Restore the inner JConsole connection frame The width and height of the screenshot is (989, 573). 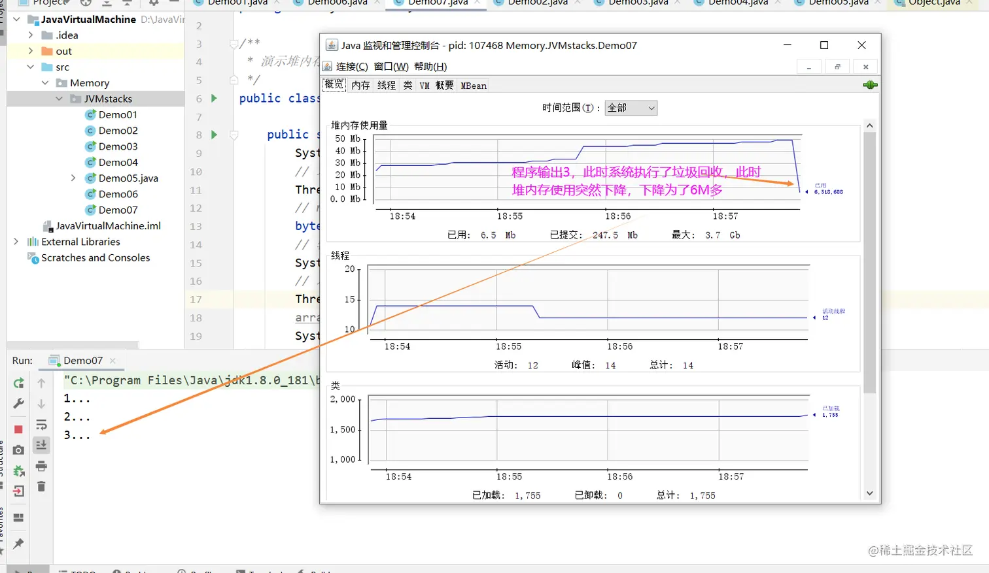(837, 67)
